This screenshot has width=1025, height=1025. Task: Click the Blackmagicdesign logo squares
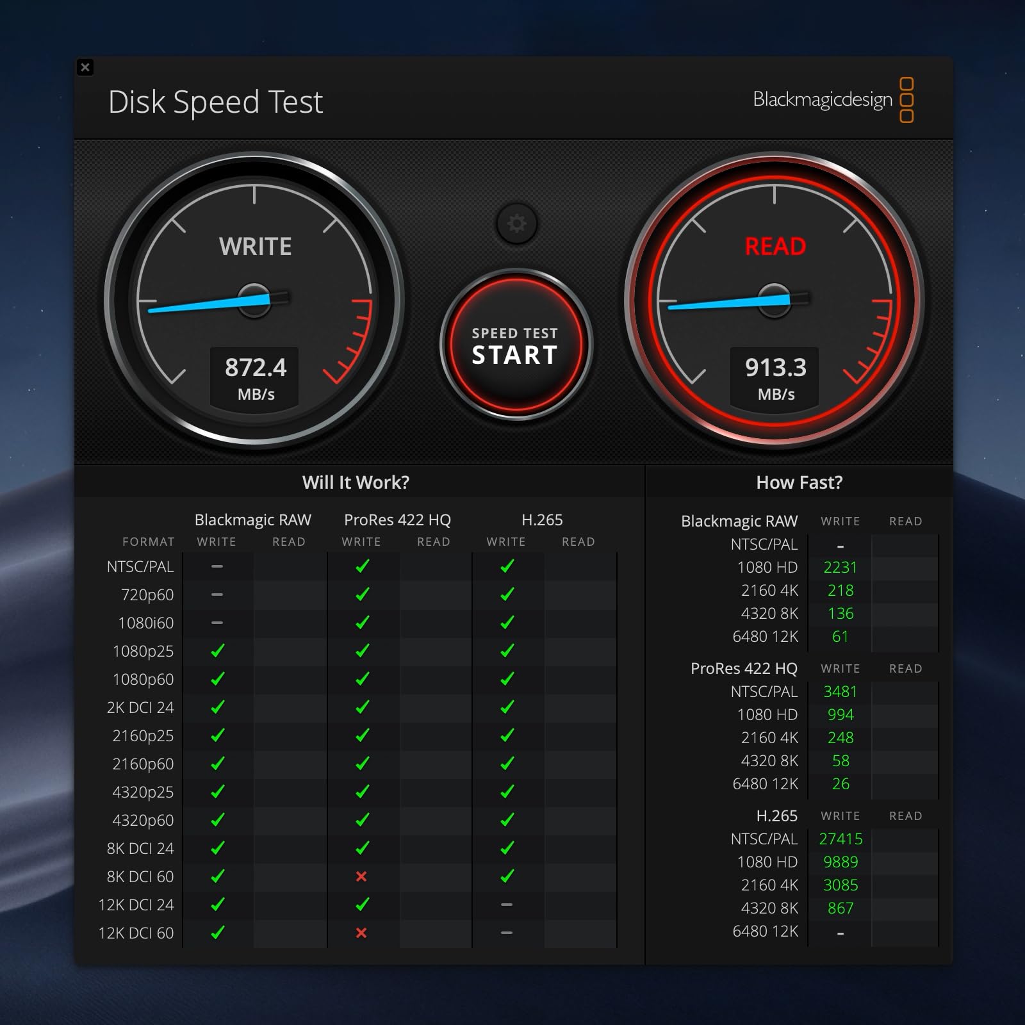[x=906, y=100]
